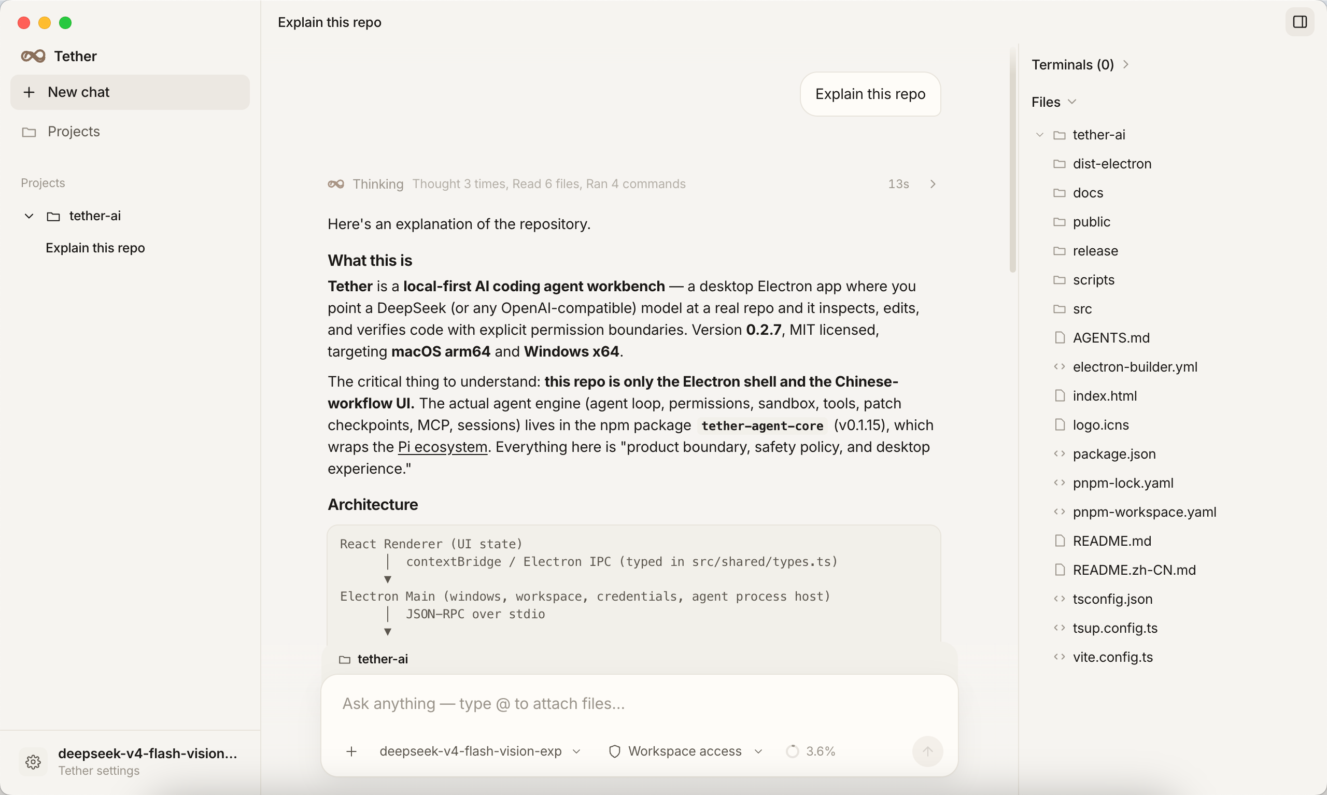The height and width of the screenshot is (795, 1327).
Task: Open Tether settings label
Action: [98, 771]
